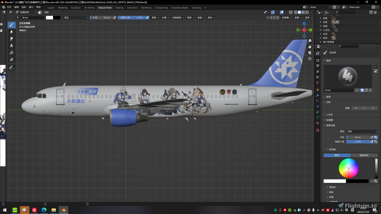Viewport: 381px width, 214px height.
Task: Open the View Layer properties tab
Action: pos(318,72)
